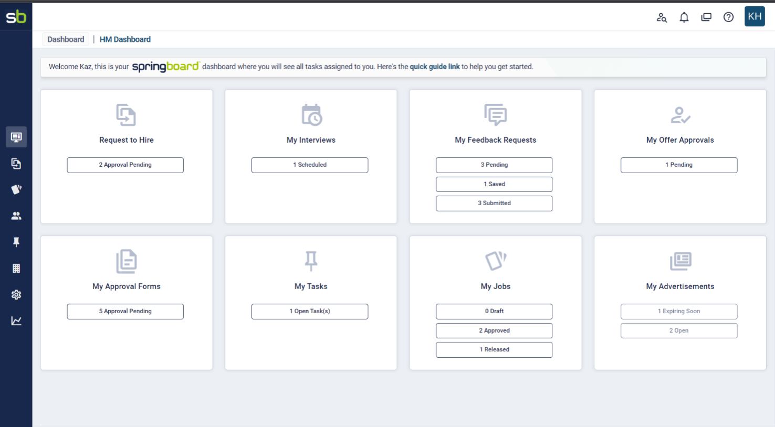Open the jobs cards icon in sidebar
The image size is (775, 427).
pos(16,189)
